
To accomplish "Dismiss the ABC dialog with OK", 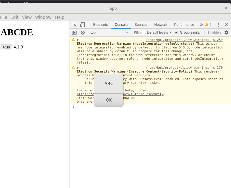I will [x=109, y=100].
